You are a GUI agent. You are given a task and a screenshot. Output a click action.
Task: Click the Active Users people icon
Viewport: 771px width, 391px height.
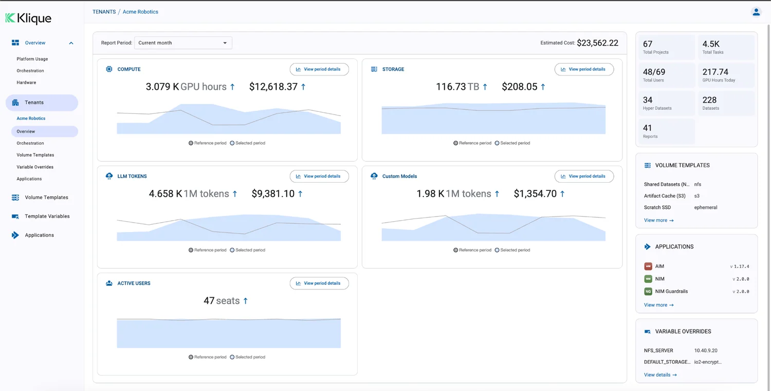(109, 283)
